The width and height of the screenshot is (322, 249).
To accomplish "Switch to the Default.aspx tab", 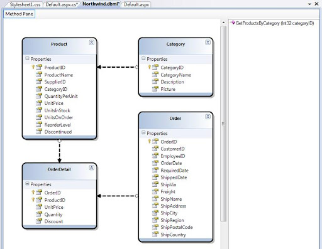I will point(136,4).
